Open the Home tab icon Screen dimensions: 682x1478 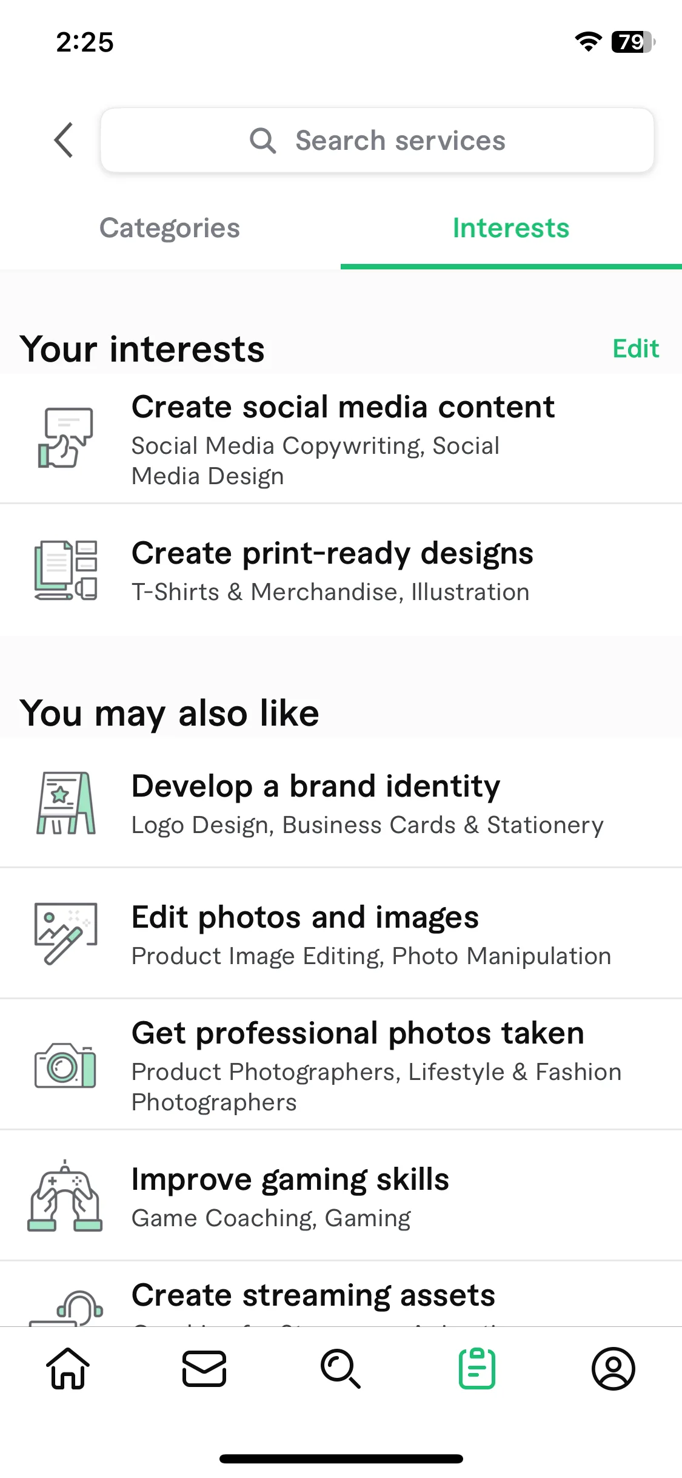pos(68,1369)
